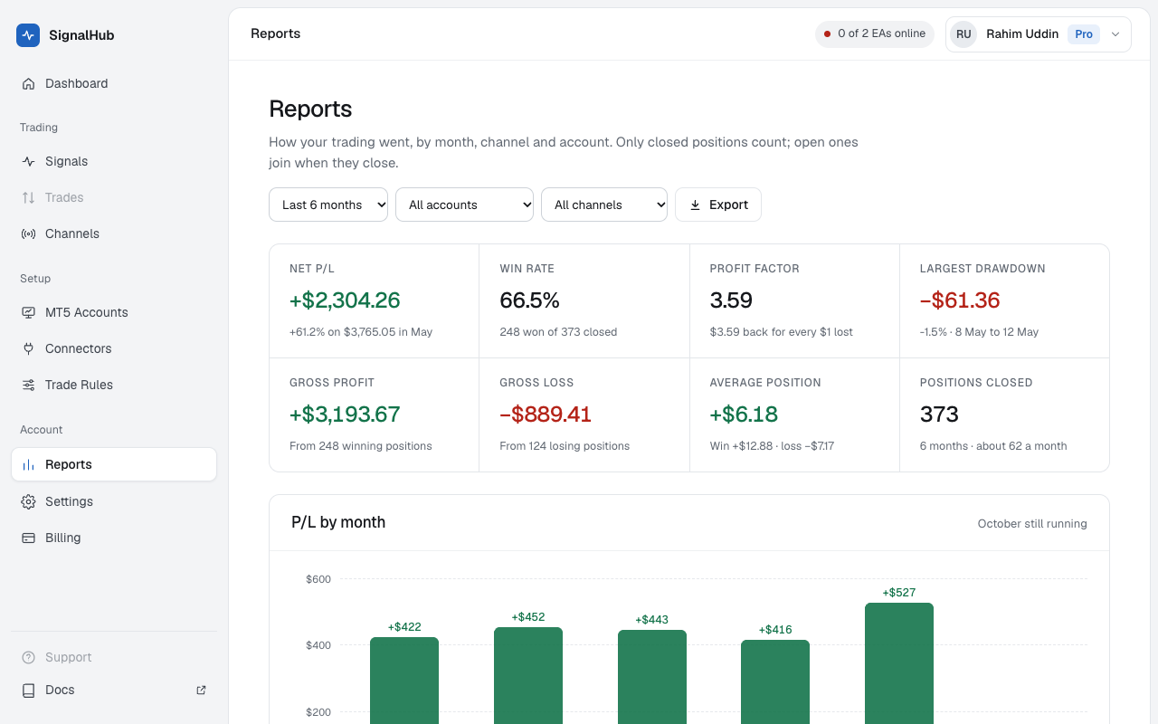Click the Pro plan badge
This screenshot has height=724, width=1158.
click(x=1084, y=34)
